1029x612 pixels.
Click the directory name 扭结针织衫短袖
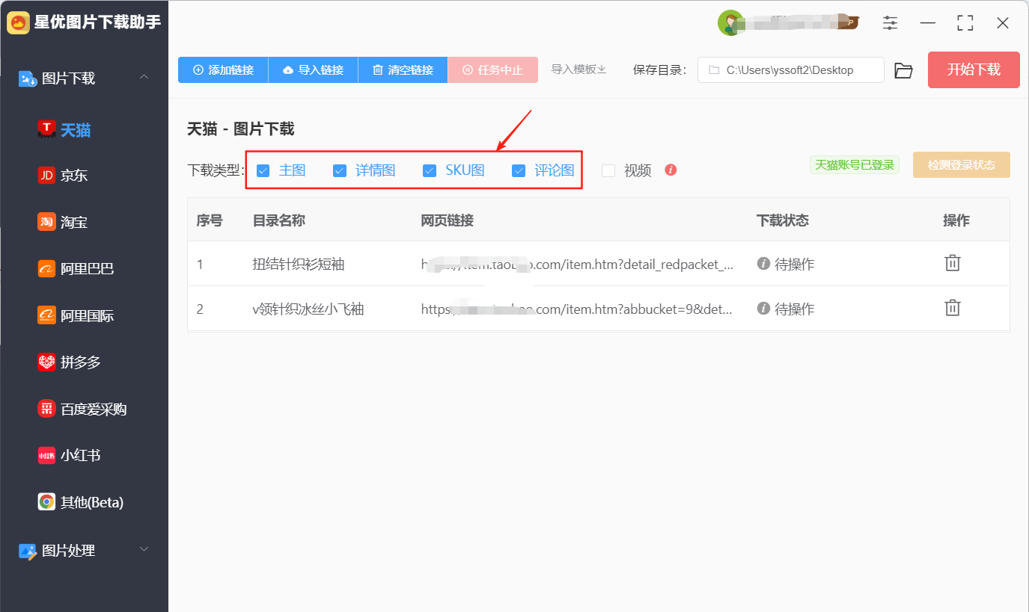(299, 264)
